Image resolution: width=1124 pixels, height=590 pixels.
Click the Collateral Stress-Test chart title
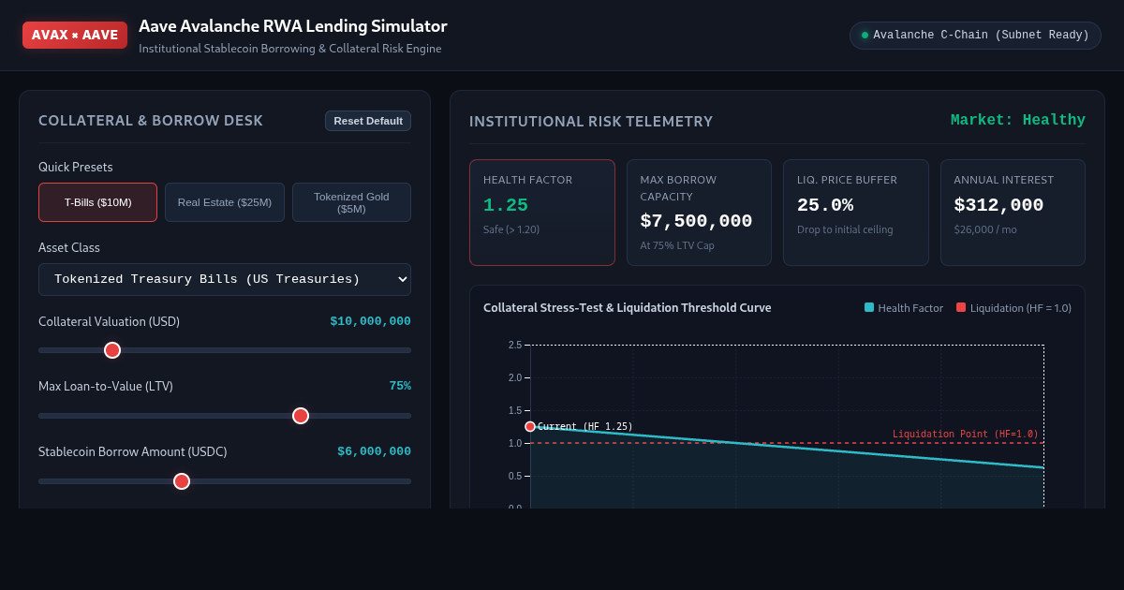628,308
